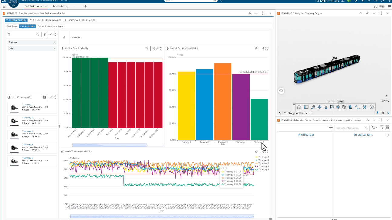
Task: Open the Fleet Usage sub-tab
Action: click(12, 26)
